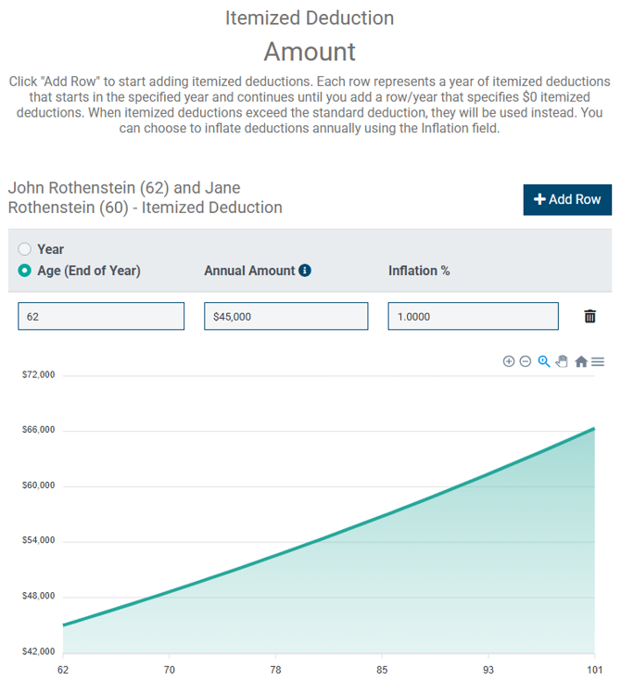Click the 1.0000 inflation percent field

point(473,316)
